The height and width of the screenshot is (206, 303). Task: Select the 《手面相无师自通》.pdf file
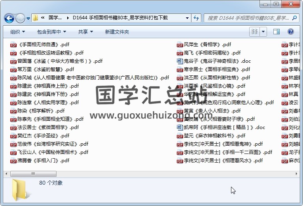(x=44, y=45)
